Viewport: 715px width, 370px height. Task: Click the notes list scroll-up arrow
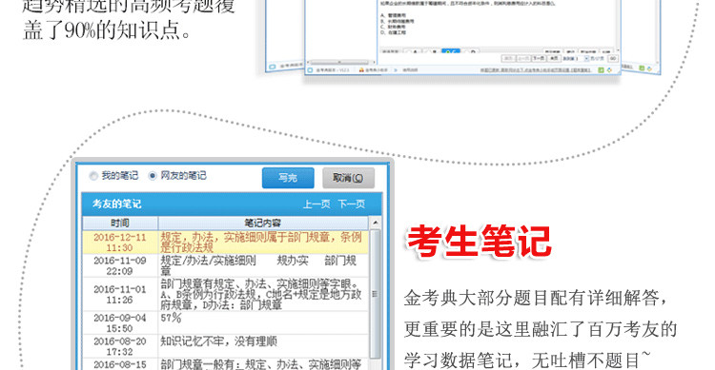(x=375, y=223)
